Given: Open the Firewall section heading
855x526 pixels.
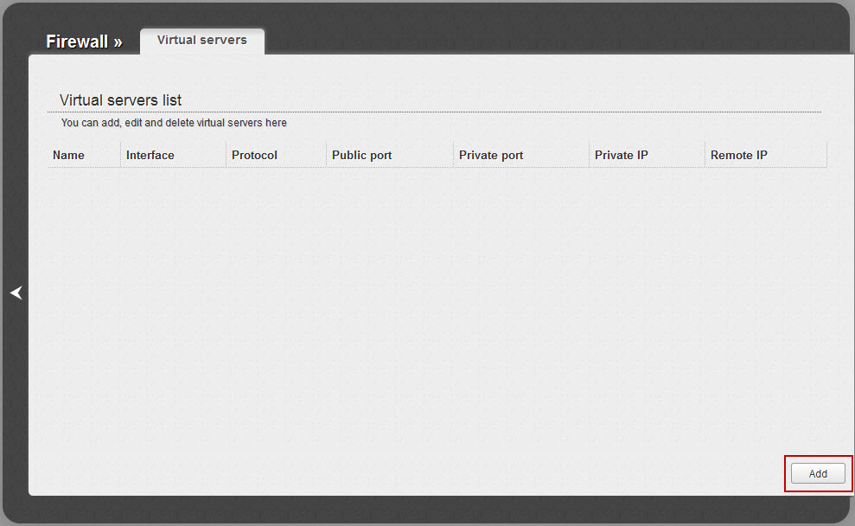Looking at the screenshot, I should 77,42.
